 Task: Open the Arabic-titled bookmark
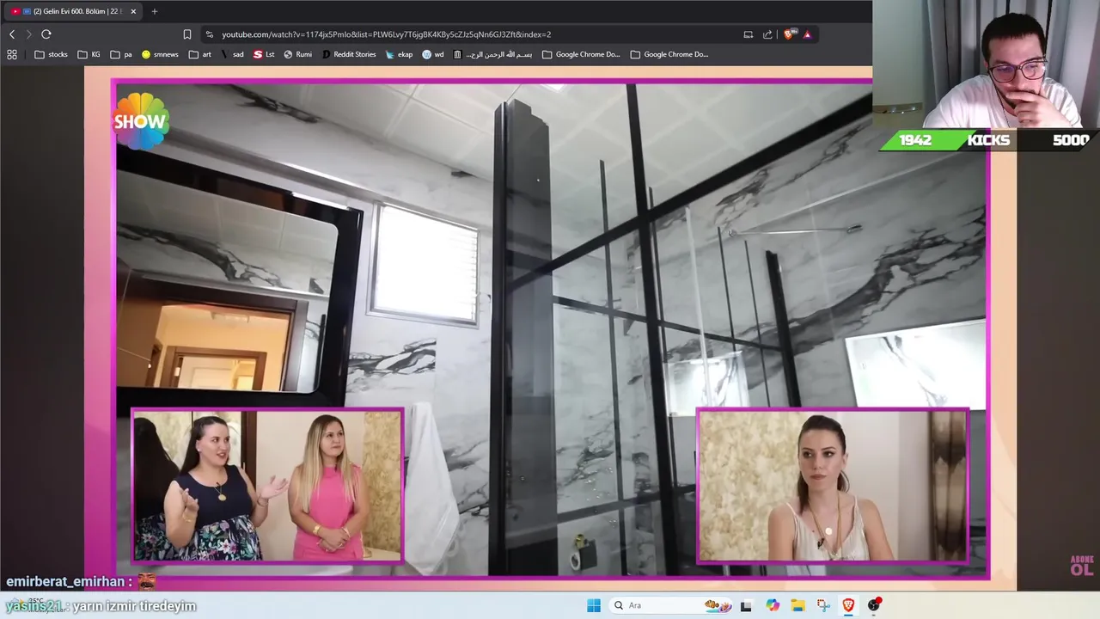492,54
